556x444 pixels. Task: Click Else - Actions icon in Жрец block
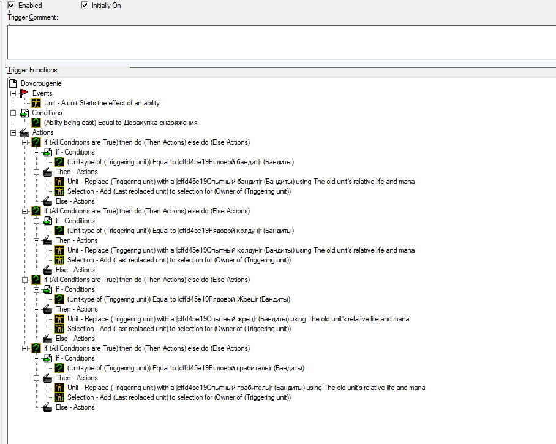(x=48, y=339)
